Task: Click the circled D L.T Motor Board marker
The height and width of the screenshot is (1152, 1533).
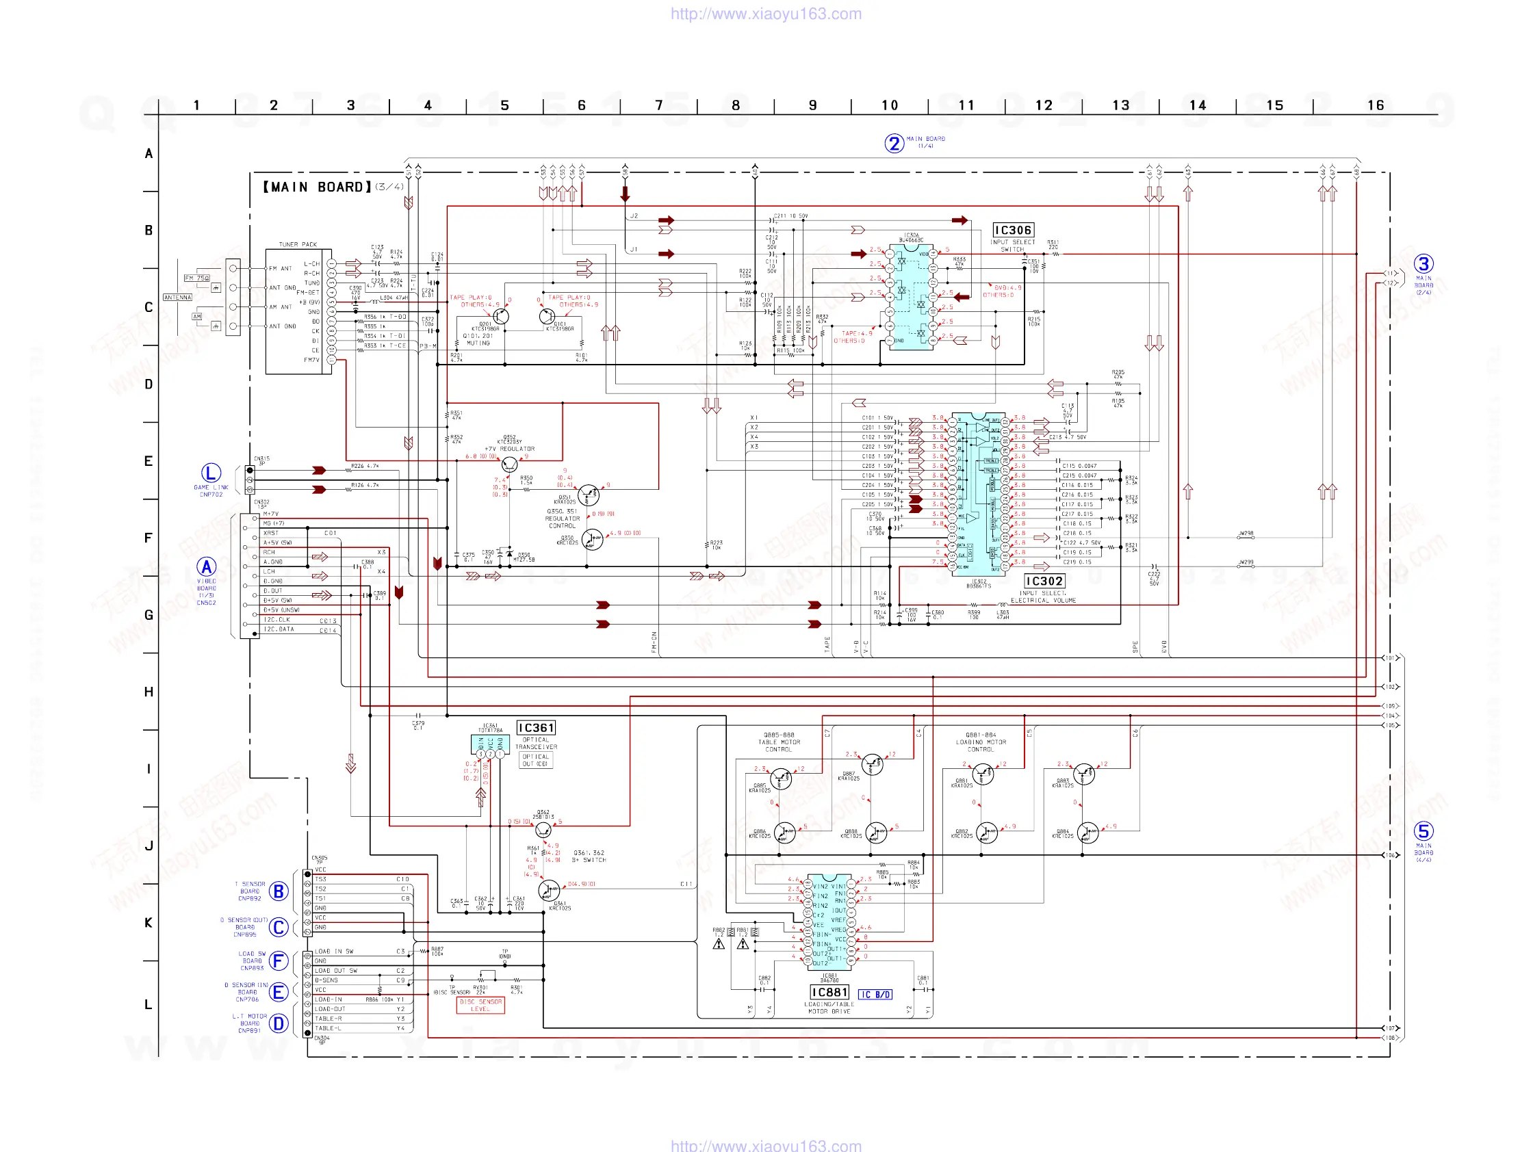Action: coord(279,1024)
